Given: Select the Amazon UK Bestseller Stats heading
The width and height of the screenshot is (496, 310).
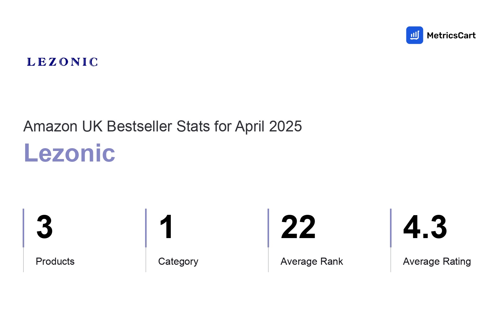Looking at the screenshot, I should [x=162, y=126].
